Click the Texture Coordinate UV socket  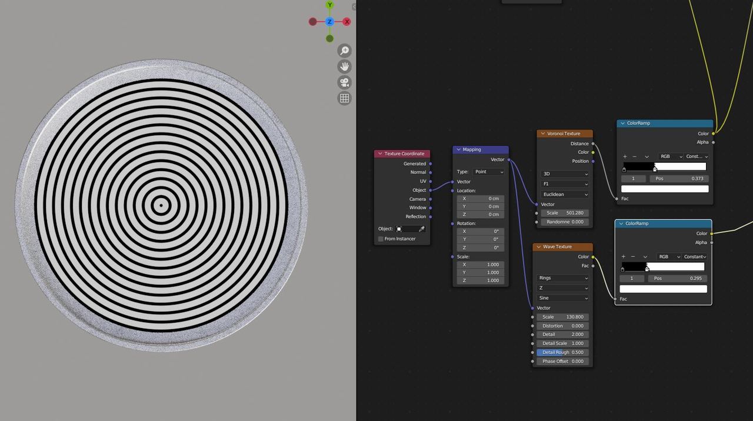(431, 181)
